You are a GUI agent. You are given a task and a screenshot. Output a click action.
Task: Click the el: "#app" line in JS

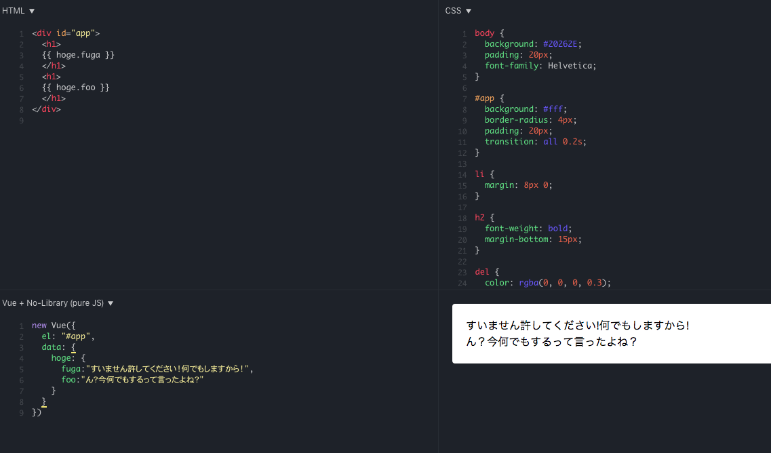click(x=68, y=336)
